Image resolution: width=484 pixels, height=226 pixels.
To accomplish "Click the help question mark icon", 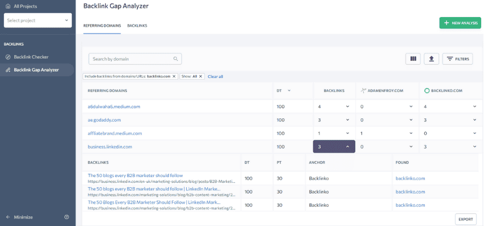I will point(67,217).
